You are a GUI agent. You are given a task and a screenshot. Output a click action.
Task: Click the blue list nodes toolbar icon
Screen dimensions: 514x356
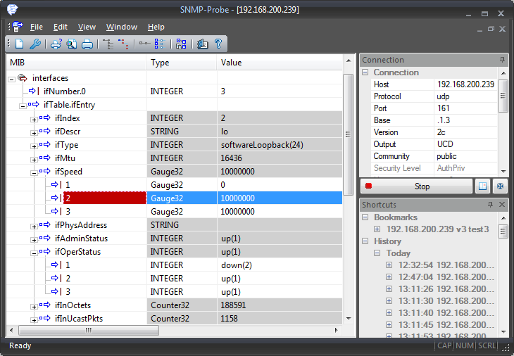(x=160, y=44)
